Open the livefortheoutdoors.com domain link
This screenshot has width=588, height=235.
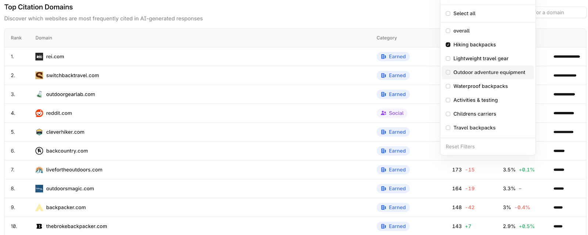pos(74,170)
